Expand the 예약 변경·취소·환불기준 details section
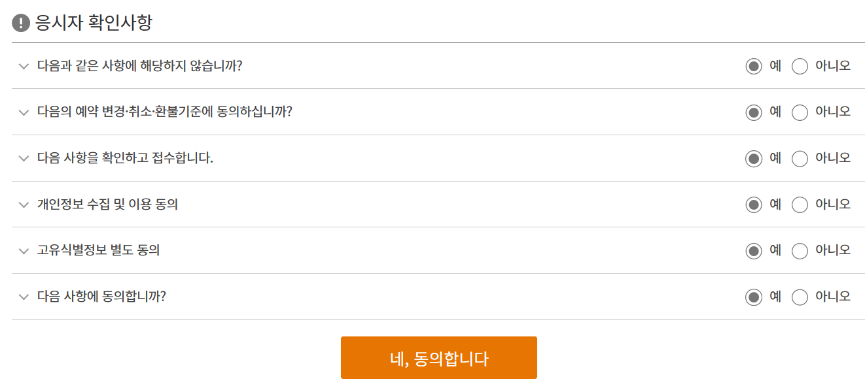 point(24,112)
